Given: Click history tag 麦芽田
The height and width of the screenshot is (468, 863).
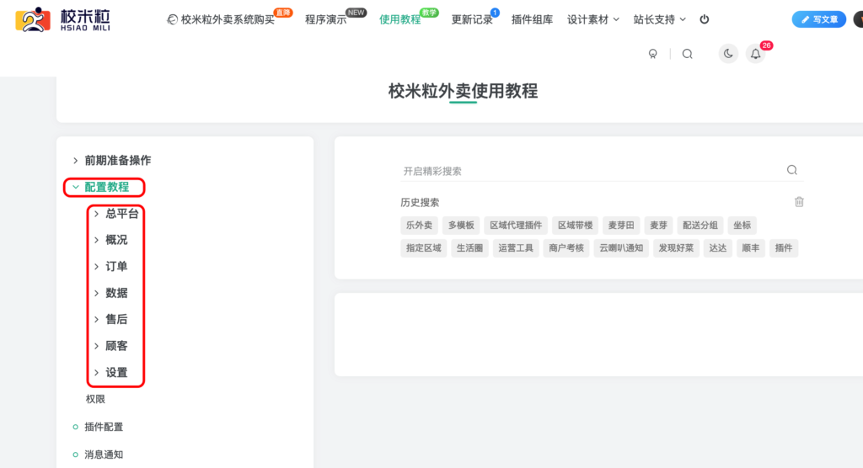Looking at the screenshot, I should point(621,225).
